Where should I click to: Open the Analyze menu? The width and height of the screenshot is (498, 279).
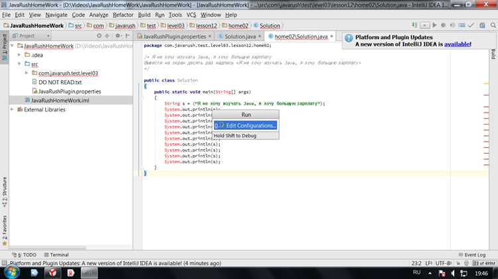[98, 15]
